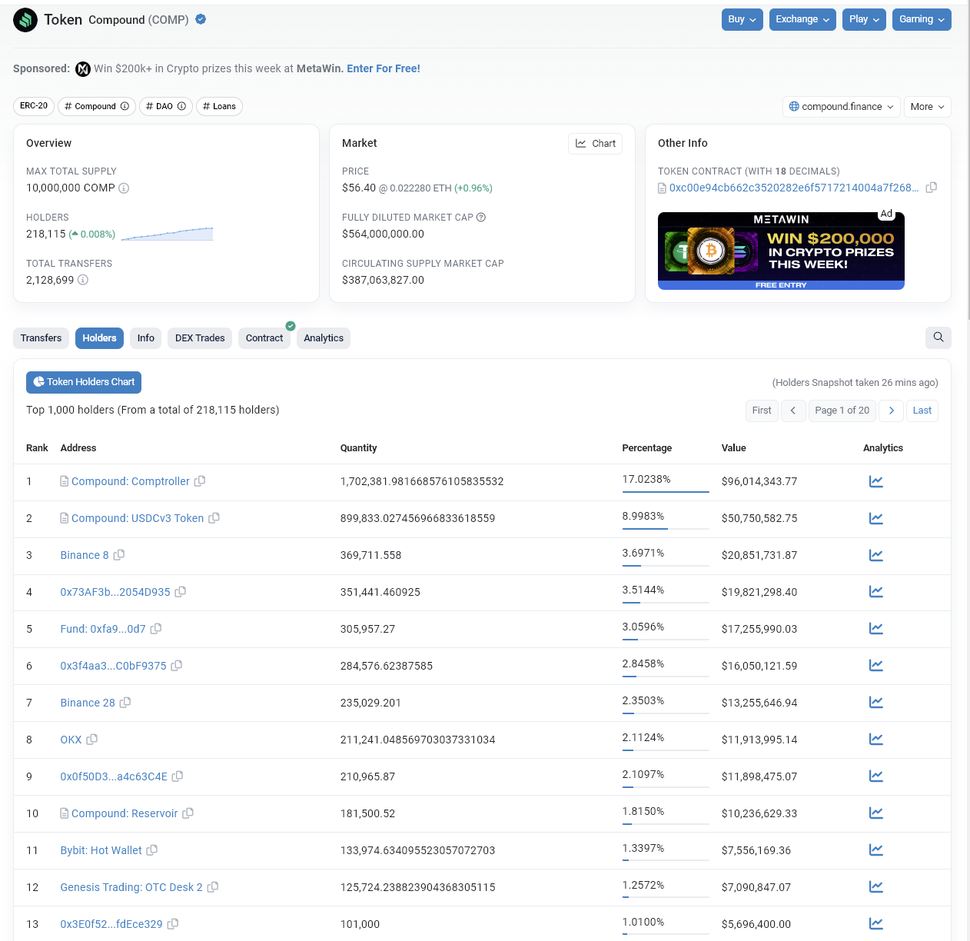Copy the token contract address
Screen dimensions: 970x941
coord(932,188)
